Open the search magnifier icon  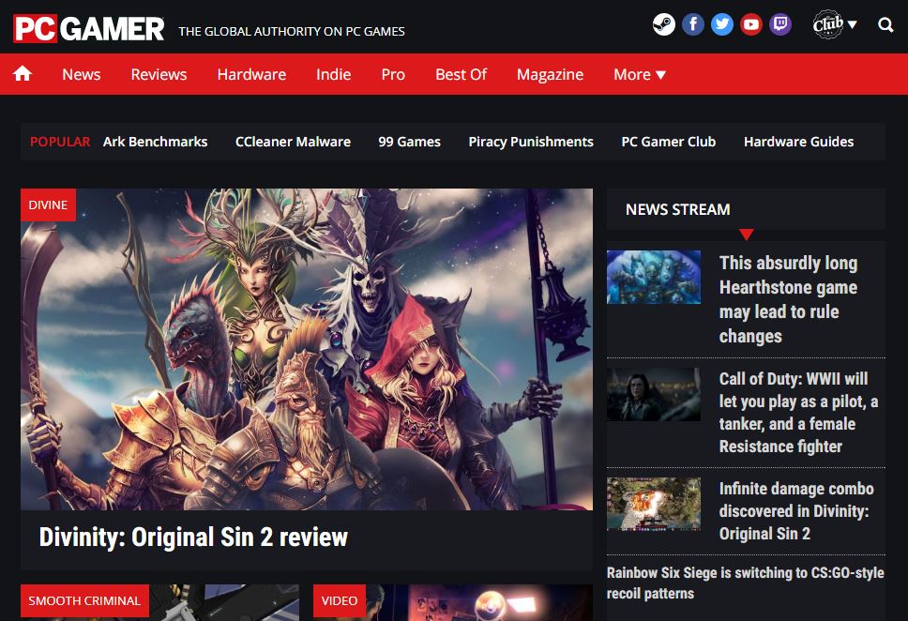point(886,24)
